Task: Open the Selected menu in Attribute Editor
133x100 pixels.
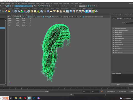Action: 117,15
